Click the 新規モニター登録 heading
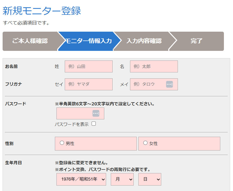This screenshot has width=233, height=191. (42, 11)
